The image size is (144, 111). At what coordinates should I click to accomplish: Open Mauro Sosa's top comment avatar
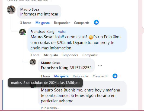(11, 10)
